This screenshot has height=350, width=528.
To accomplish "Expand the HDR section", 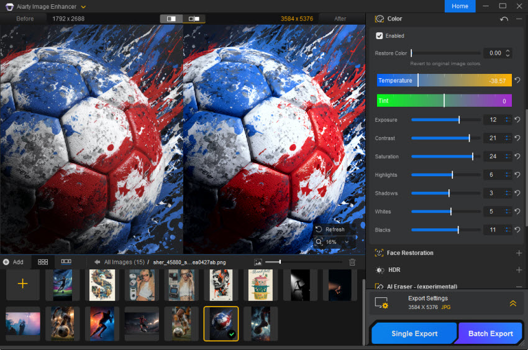I will point(519,270).
